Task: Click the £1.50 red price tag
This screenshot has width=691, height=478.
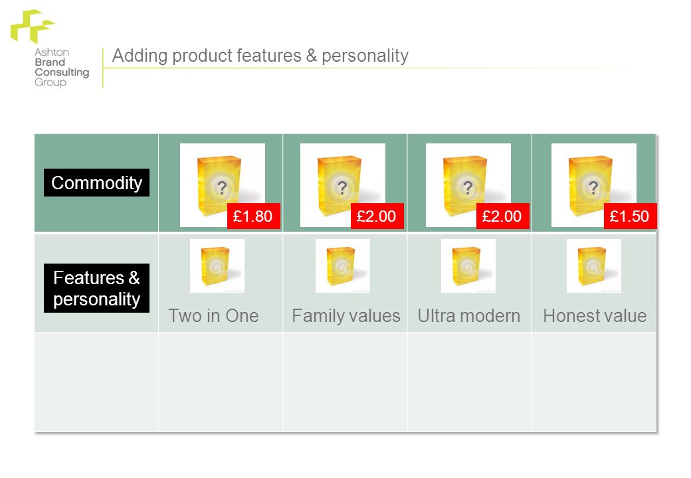Action: [x=630, y=216]
